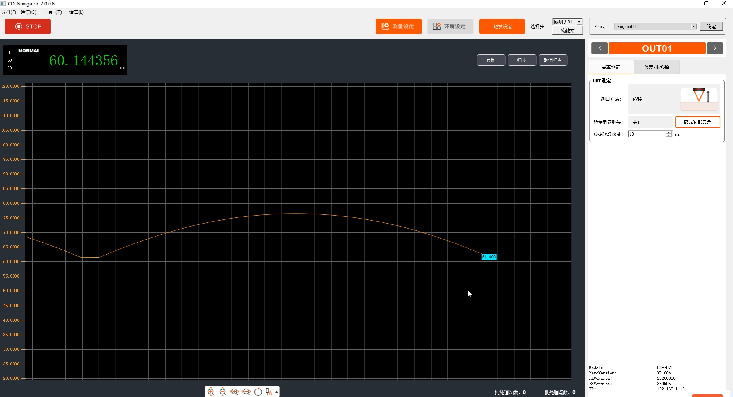Click the vertical zoom in icon
The height and width of the screenshot is (397, 733).
[211, 392]
